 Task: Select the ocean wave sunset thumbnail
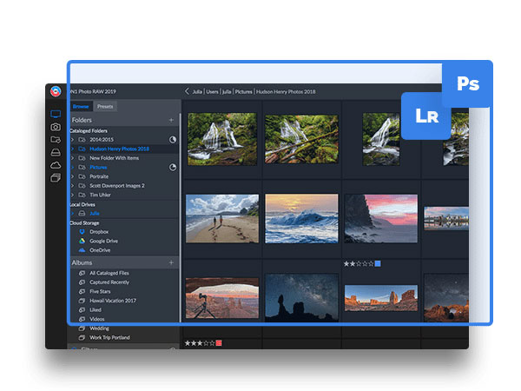pyautogui.click(x=301, y=218)
